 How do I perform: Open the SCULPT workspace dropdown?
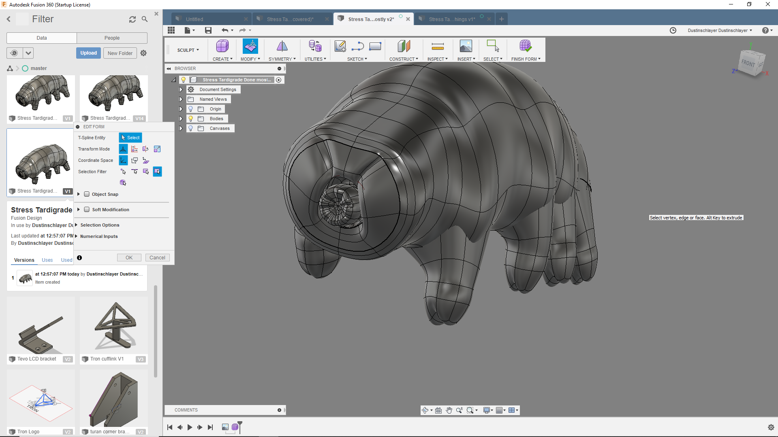pyautogui.click(x=188, y=50)
